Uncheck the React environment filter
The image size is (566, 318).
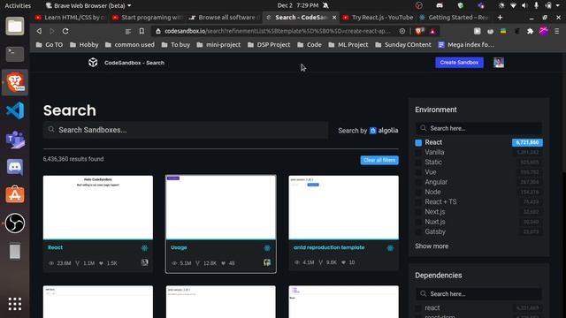point(418,142)
